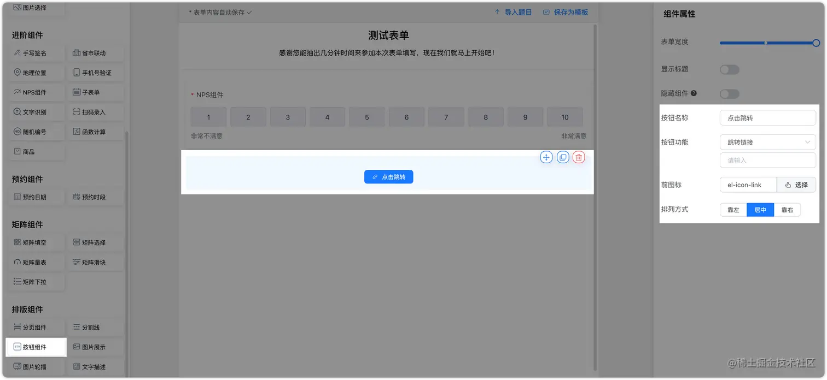
Task: Select 靠右 alignment option
Action: coord(787,210)
